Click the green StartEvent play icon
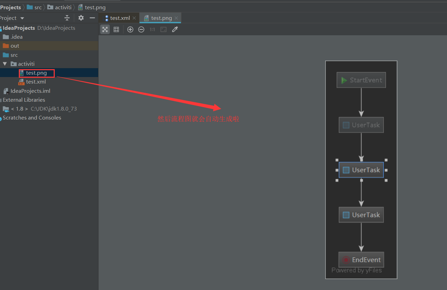 tap(344, 80)
